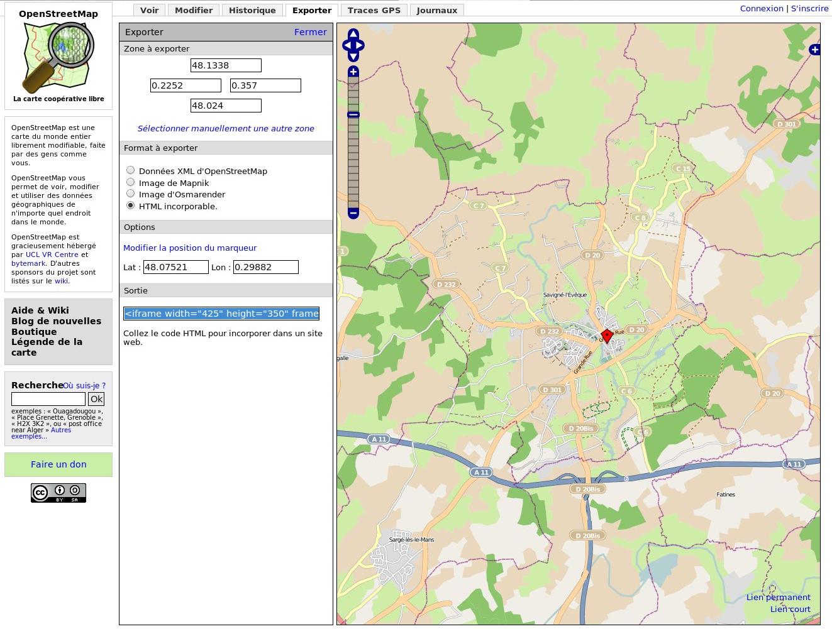Image resolution: width=832 pixels, height=629 pixels.
Task: Open the Boutique link
Action: (x=34, y=332)
